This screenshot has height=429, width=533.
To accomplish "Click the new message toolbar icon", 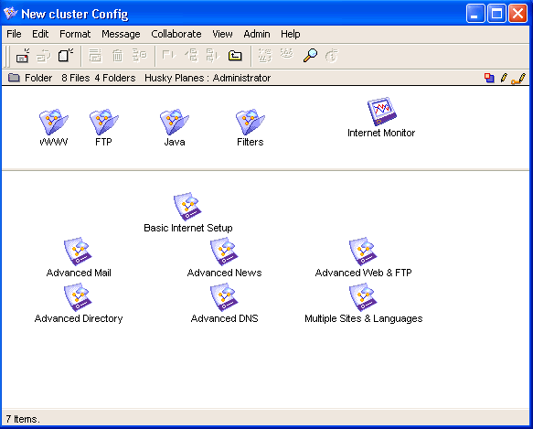I will 23,56.
